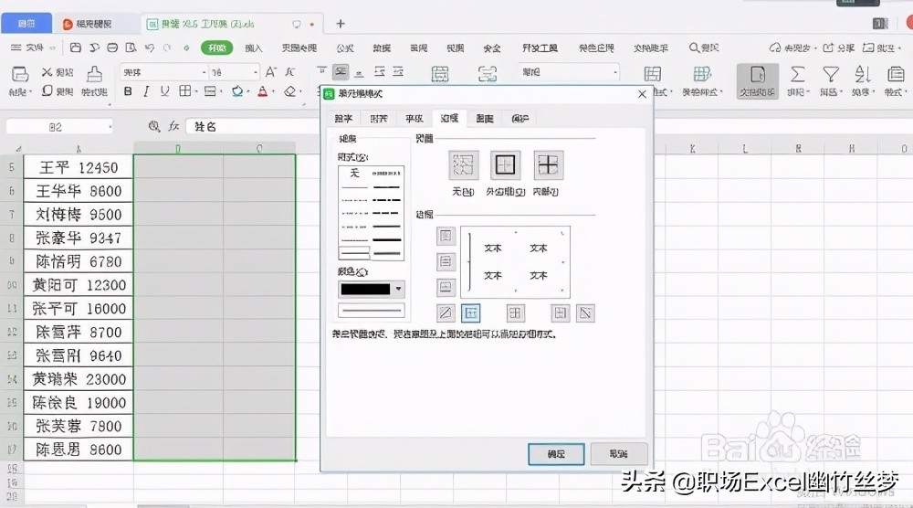Click the Save icon in quick access toolbar
The image size is (913, 508).
point(76,48)
